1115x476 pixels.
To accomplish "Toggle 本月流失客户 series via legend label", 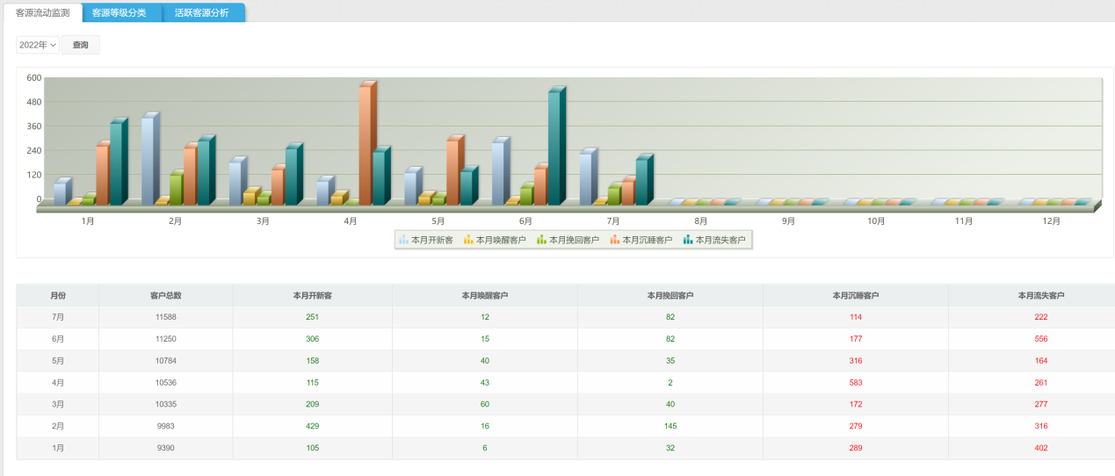I will click(x=720, y=240).
